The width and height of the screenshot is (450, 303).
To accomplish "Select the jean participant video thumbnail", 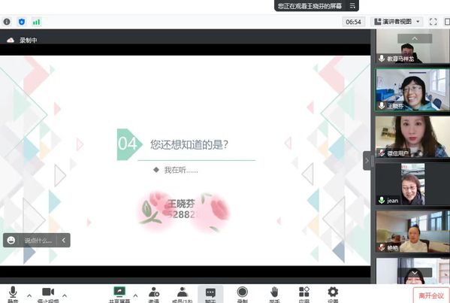I will (412, 184).
